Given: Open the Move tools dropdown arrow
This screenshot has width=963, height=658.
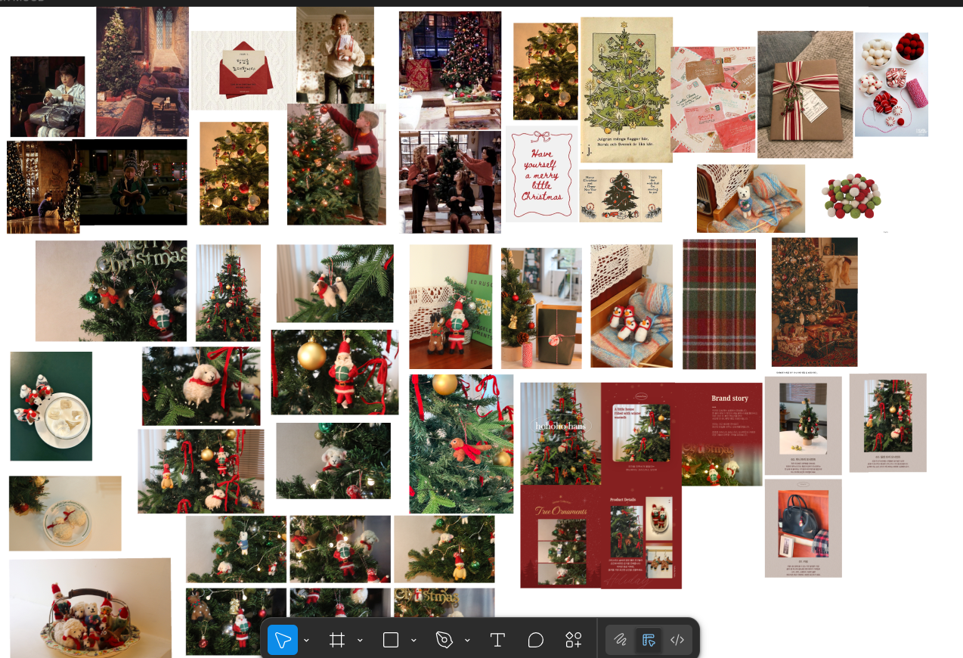Looking at the screenshot, I should click(x=306, y=641).
